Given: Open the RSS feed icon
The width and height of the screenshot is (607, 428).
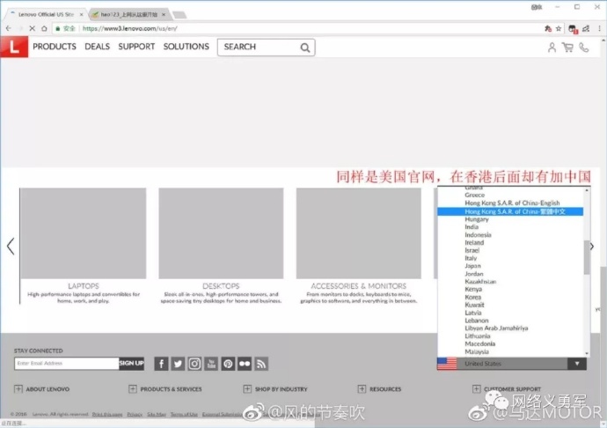Looking at the screenshot, I should 261,364.
